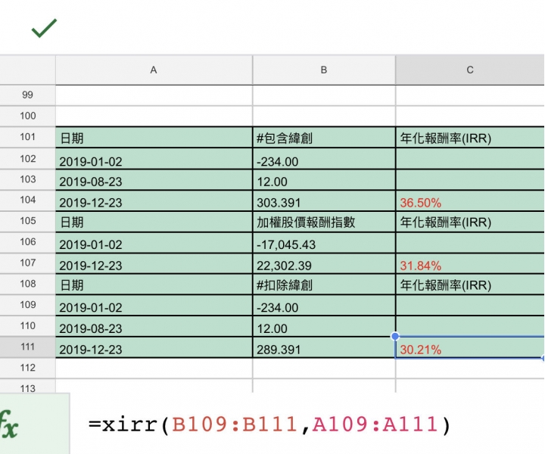Select the 36.50% IRR cell

tap(470, 201)
